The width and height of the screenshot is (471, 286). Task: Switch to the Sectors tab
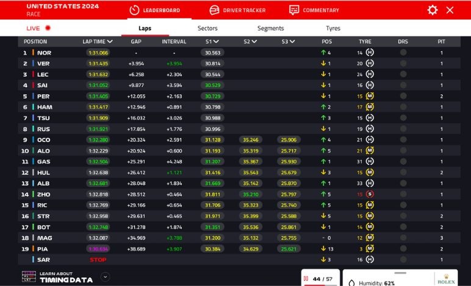207,28
